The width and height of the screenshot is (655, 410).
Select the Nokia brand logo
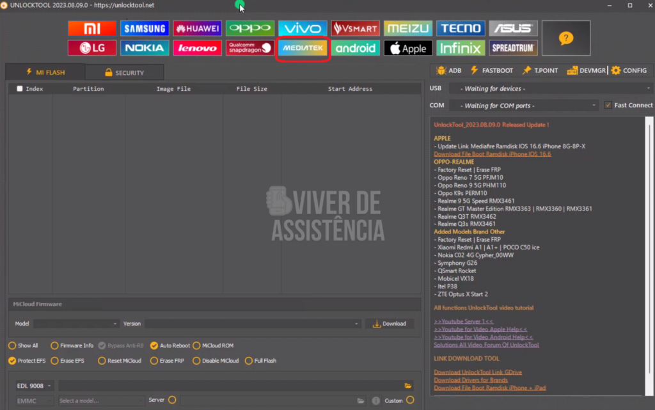pyautogui.click(x=145, y=48)
